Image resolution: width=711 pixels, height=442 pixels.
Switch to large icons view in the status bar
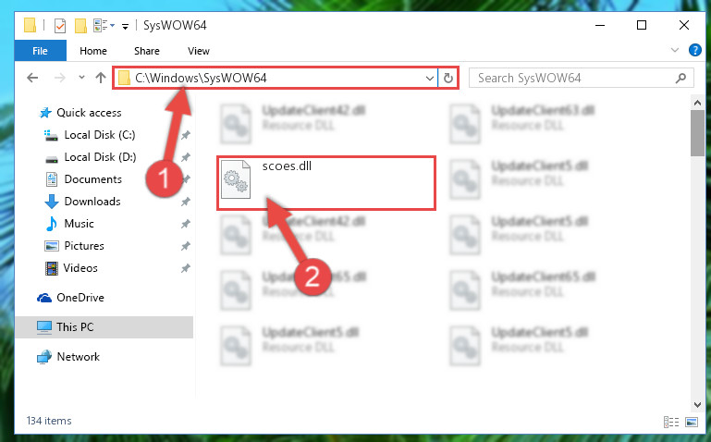pos(692,422)
